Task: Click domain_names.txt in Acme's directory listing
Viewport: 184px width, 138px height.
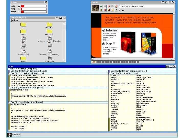Action: (119, 124)
